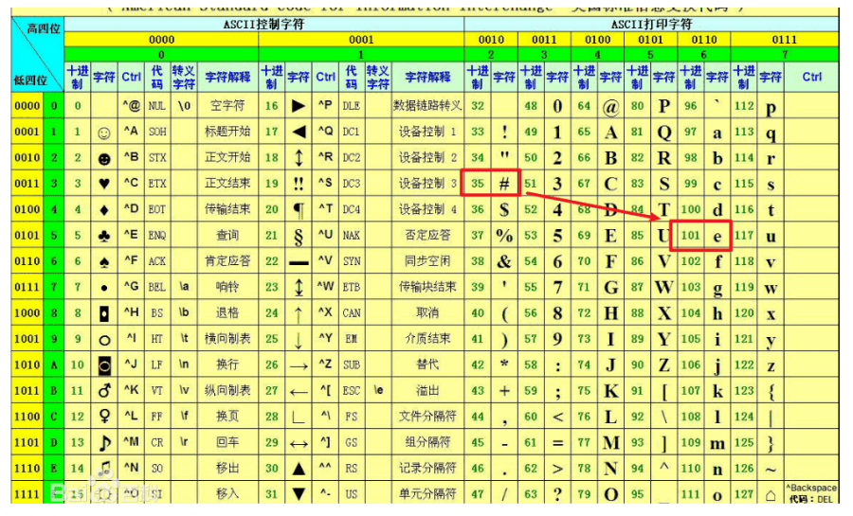The width and height of the screenshot is (853, 516).
Task: Click the decimal "101" cell
Action: click(690, 235)
